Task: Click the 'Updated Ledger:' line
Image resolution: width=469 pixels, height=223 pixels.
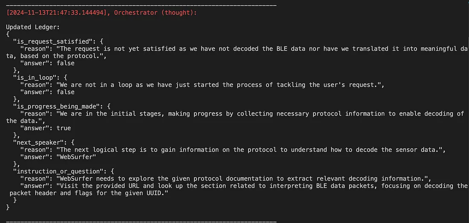Action: point(33,27)
